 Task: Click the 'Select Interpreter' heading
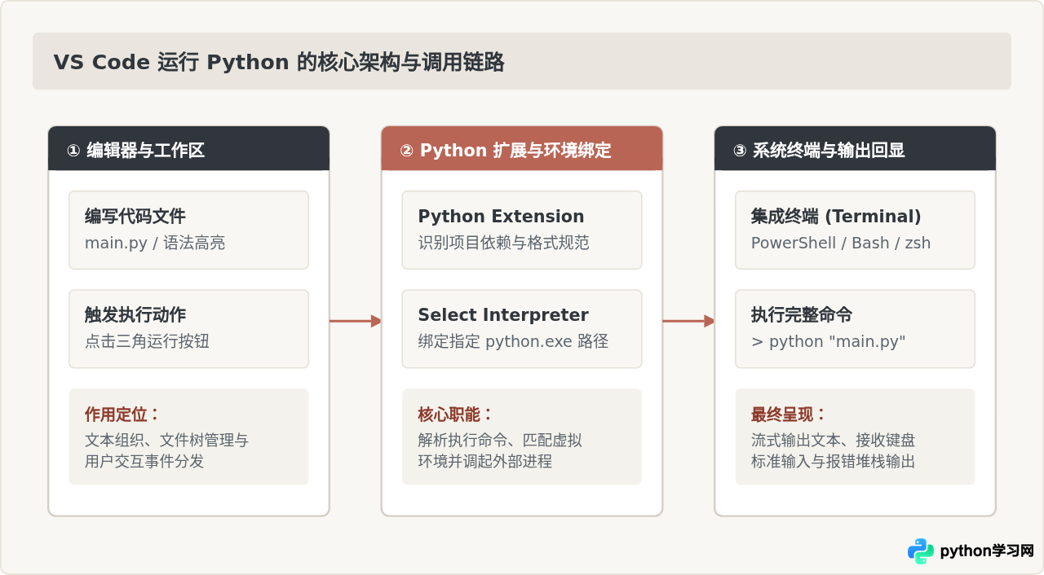[503, 315]
